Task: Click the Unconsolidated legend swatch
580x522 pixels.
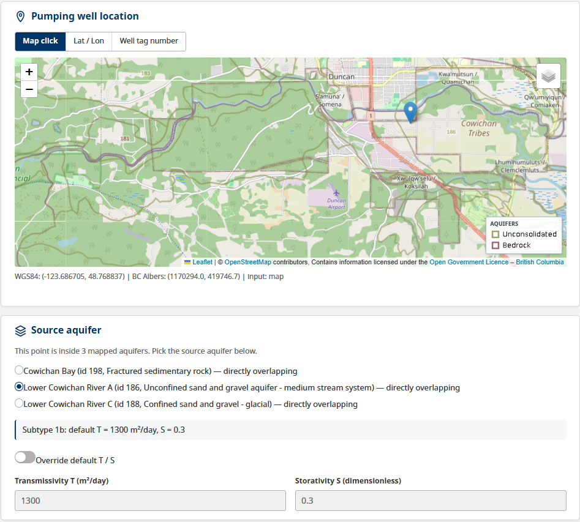Action: [495, 234]
